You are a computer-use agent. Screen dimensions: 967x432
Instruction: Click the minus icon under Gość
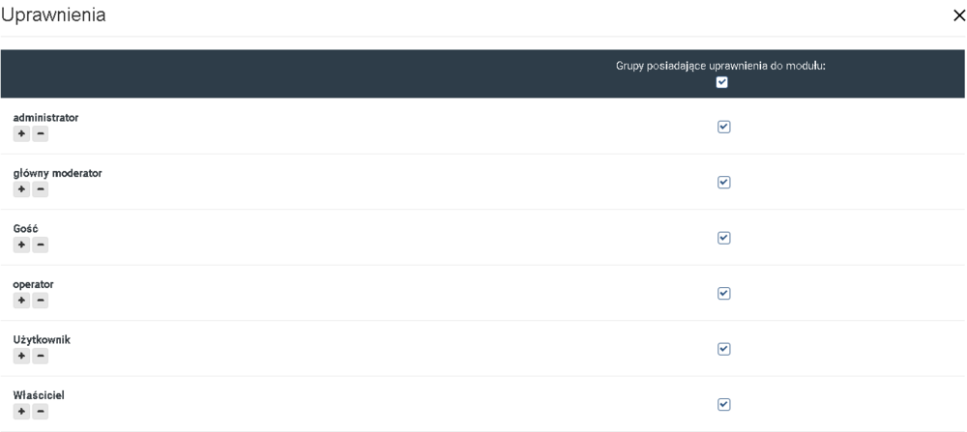pos(40,245)
